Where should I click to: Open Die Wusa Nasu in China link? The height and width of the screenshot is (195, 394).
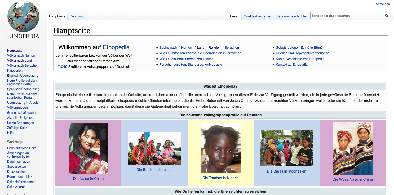[353, 179]
